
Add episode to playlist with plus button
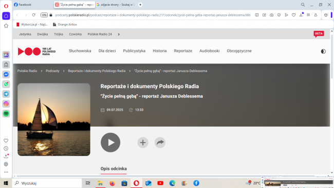(x=143, y=143)
